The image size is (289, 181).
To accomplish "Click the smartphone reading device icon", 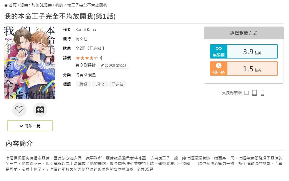I will tap(262, 93).
